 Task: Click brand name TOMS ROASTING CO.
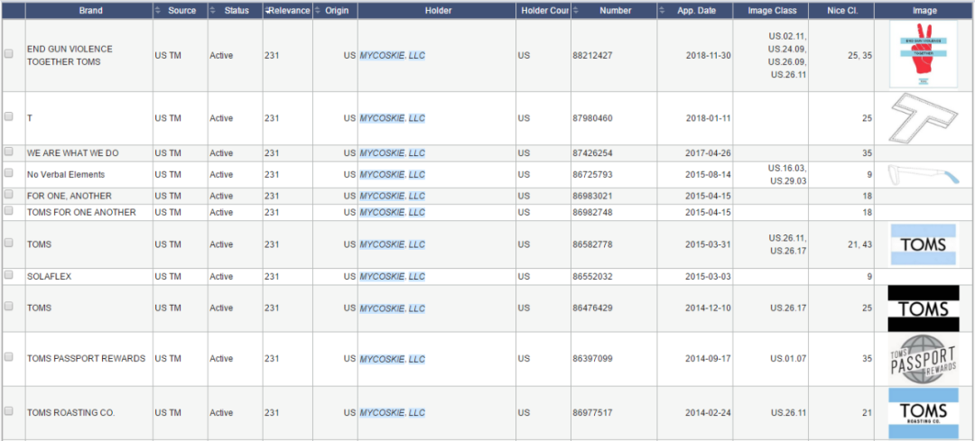tap(71, 412)
